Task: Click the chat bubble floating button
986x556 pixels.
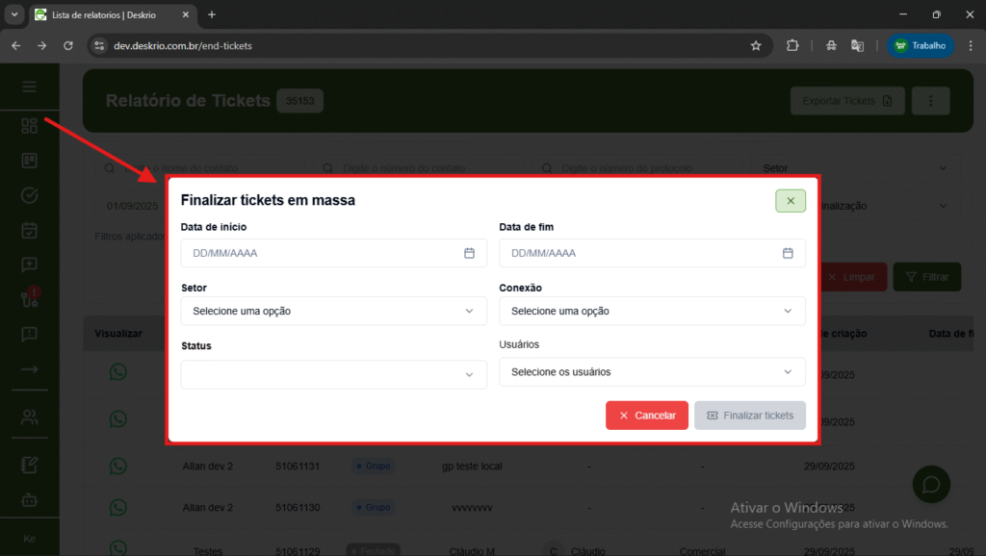Action: pyautogui.click(x=931, y=483)
